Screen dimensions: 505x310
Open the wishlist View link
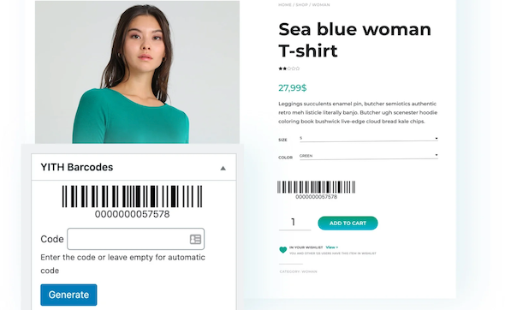332,247
